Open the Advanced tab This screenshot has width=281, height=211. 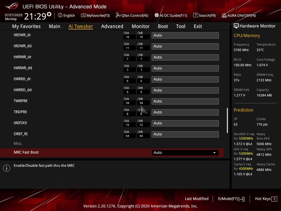point(112,26)
